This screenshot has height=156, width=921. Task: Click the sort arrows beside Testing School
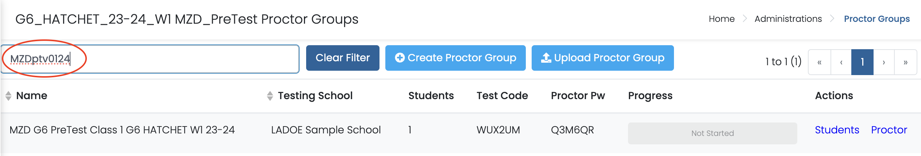click(x=270, y=96)
